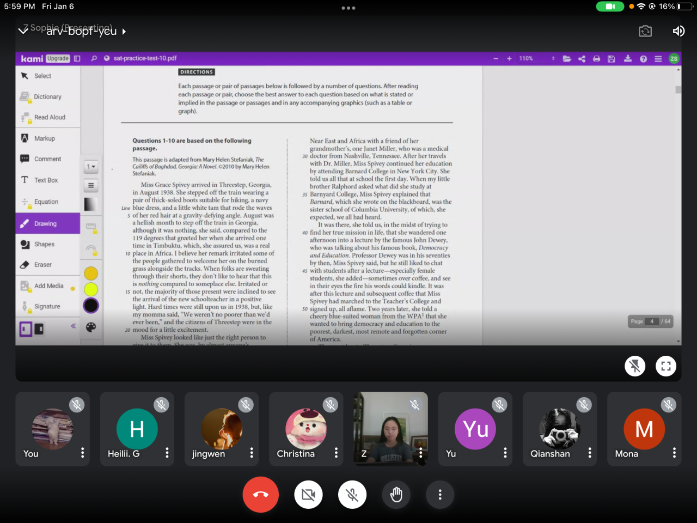Screen dimensions: 697x523
Task: Click the Upgrade button next to Kami logo
Action: (58, 58)
